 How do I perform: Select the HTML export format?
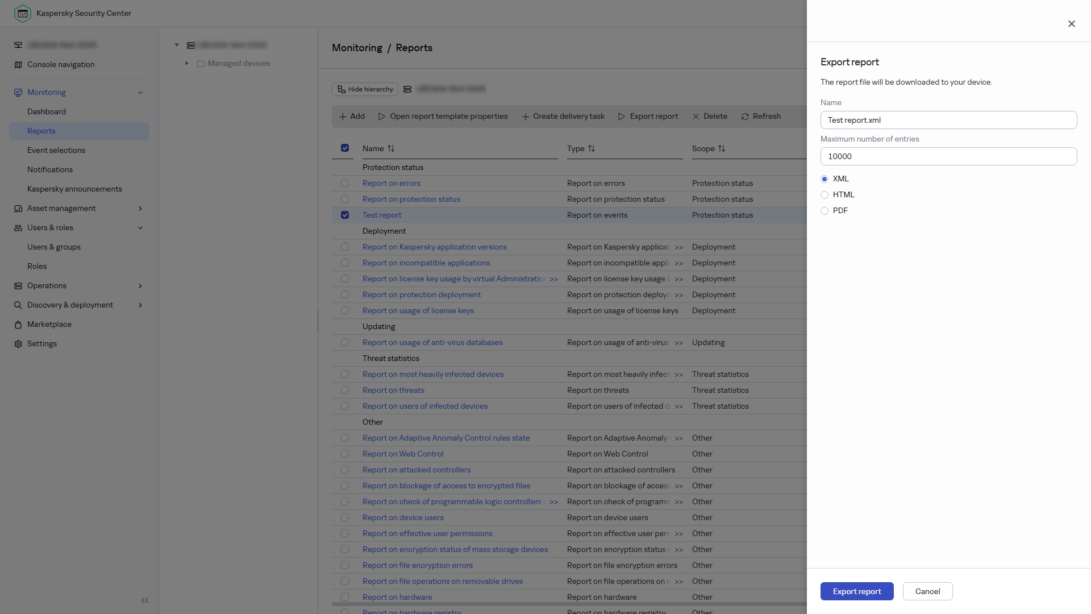[825, 195]
